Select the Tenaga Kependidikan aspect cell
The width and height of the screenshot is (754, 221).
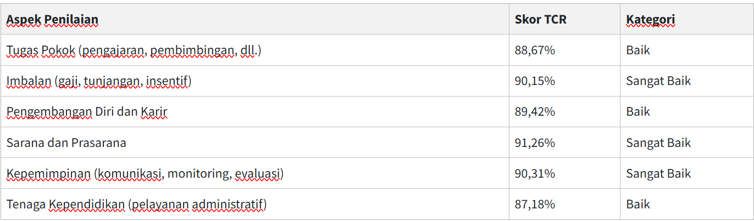click(x=136, y=205)
